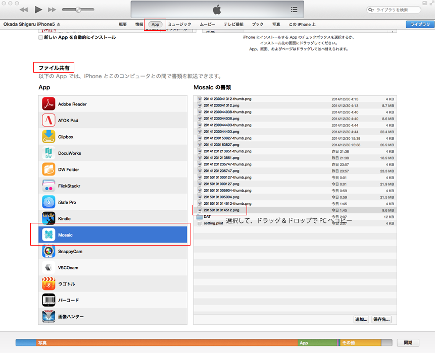Click the SnappyCam app icon
This screenshot has height=353, width=435.
coord(49,252)
